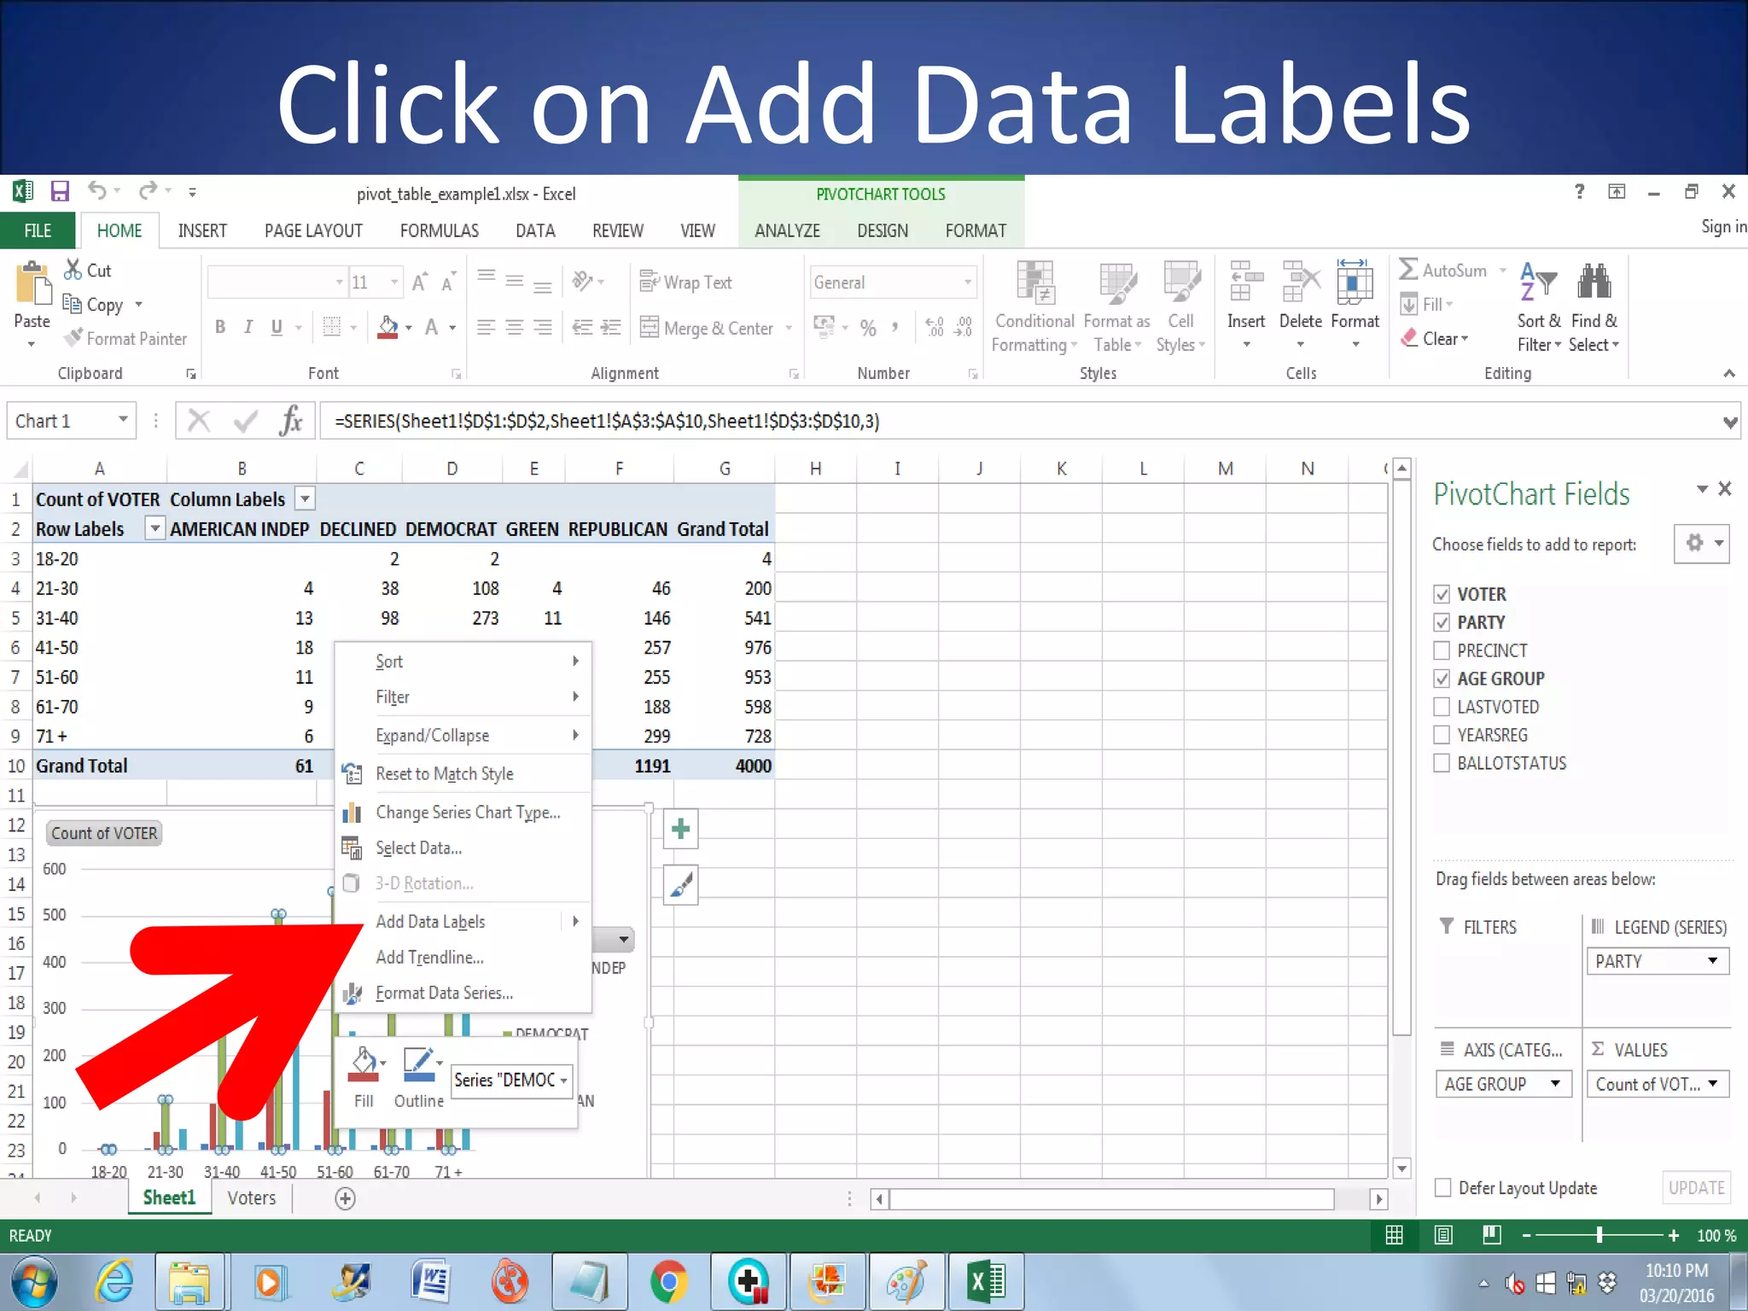Click the Undo arrow icon
The height and width of the screenshot is (1311, 1748).
click(x=96, y=191)
